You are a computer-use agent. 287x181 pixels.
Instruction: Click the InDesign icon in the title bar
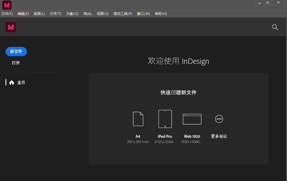pos(7,5)
